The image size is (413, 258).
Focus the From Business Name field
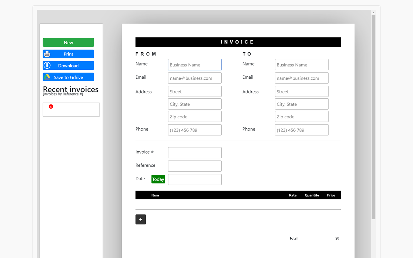195,64
